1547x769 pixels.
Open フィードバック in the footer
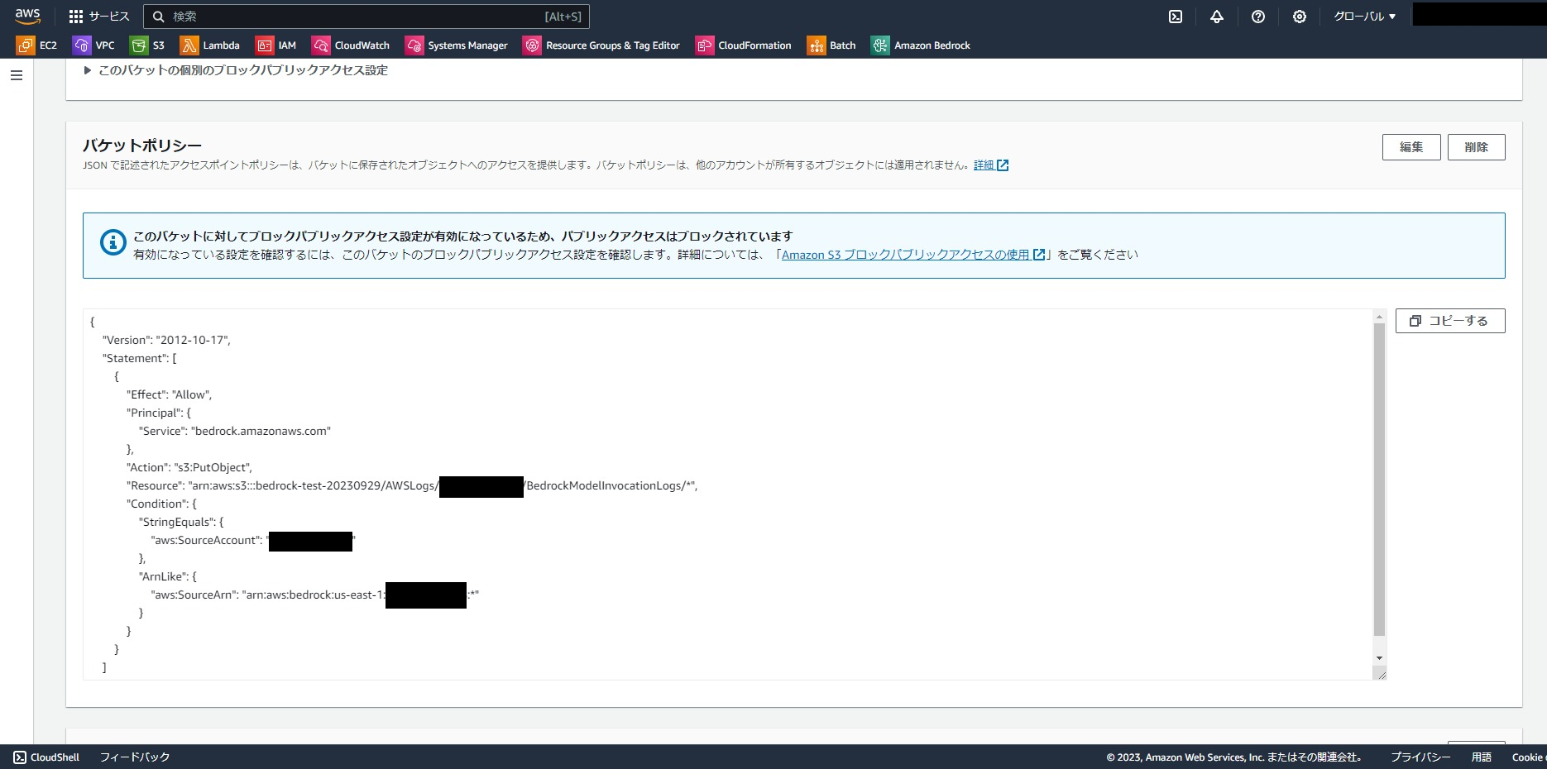coord(135,757)
